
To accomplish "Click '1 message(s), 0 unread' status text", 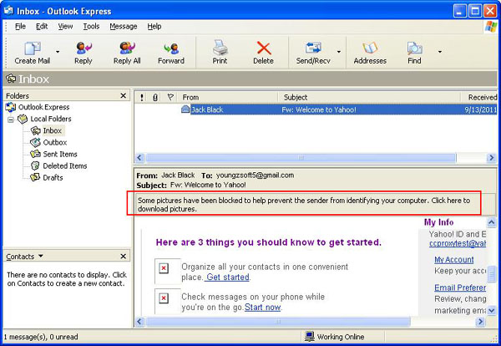I will pyautogui.click(x=41, y=337).
